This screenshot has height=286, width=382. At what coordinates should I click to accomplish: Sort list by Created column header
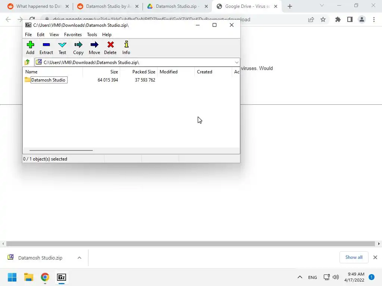point(213,72)
